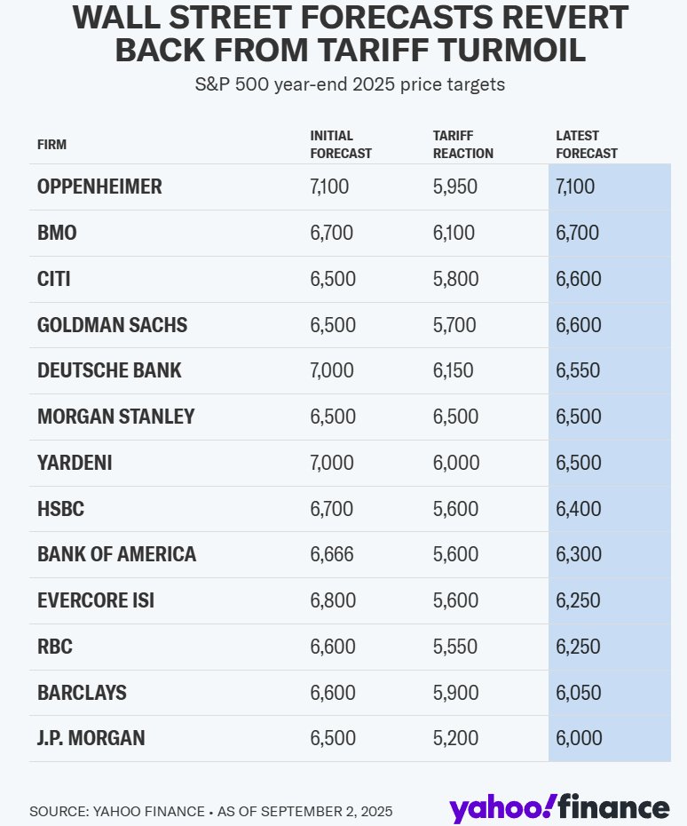Click J.P. Morgan's tariff reaction value 5,200
This screenshot has height=826, width=687.
click(455, 738)
